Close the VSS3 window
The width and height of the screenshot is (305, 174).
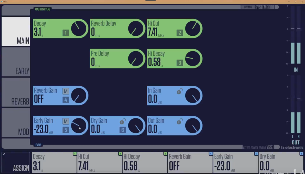(302, 1)
